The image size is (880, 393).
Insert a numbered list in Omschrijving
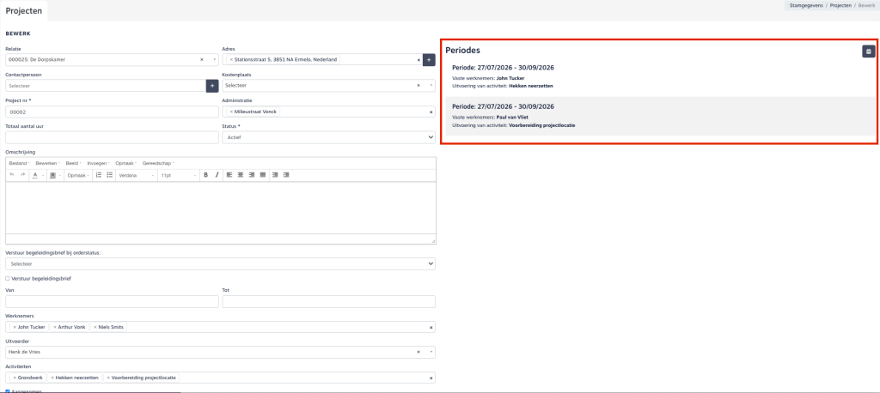[x=99, y=175]
